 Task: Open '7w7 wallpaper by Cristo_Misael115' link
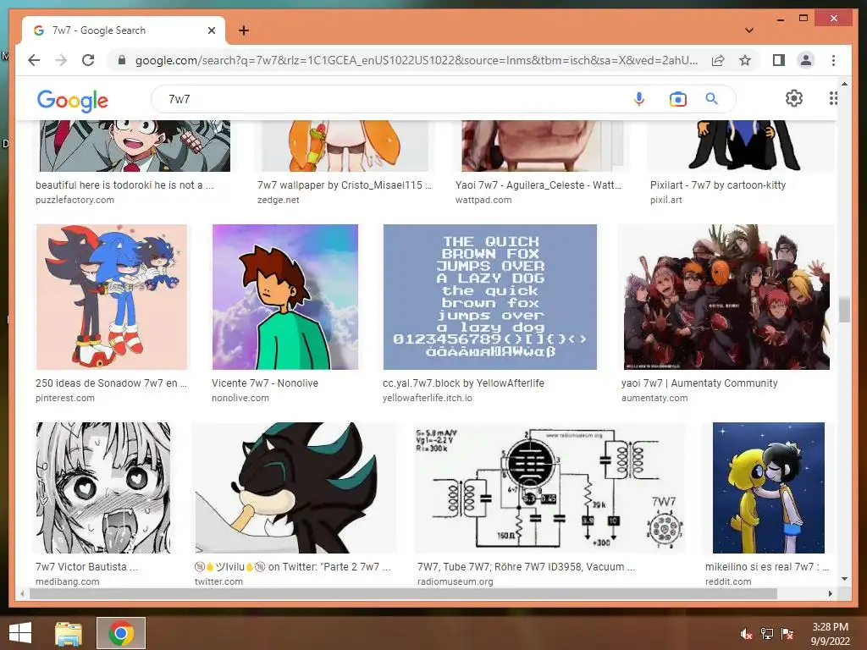point(345,185)
